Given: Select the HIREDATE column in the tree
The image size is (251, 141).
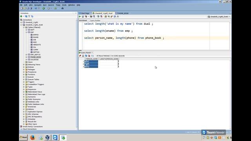Looking at the screenshot, I should (x=37, y=45).
